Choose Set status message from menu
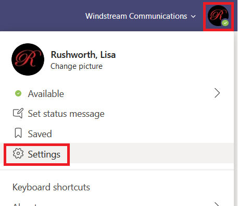This screenshot has height=206, width=238. pyautogui.click(x=117, y=114)
